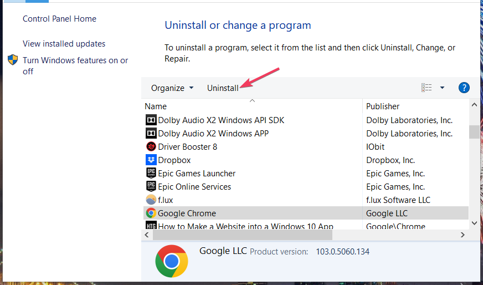Click the Dropbox, Inc. publisher cell
This screenshot has width=483, height=285.
pos(390,160)
